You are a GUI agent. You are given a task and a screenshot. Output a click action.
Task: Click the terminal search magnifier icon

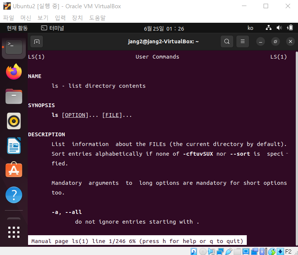(227, 41)
